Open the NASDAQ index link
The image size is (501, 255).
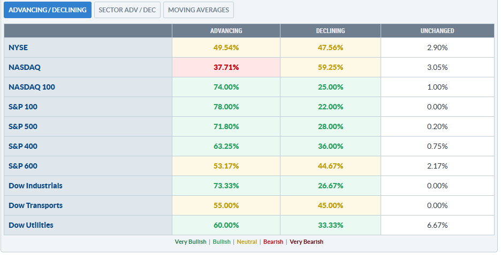[25, 67]
